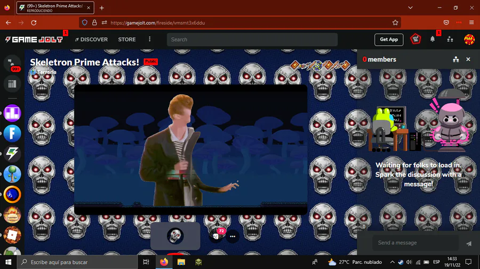Click the Rick Astley video stream
The height and width of the screenshot is (269, 480).
(x=191, y=149)
